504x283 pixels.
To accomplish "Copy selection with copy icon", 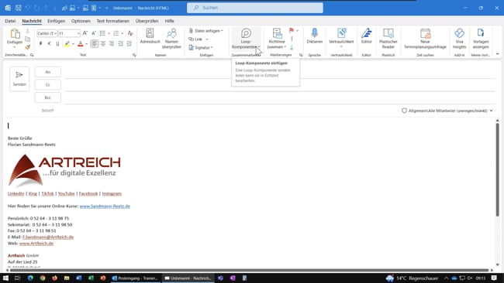I will pyautogui.click(x=28, y=39).
